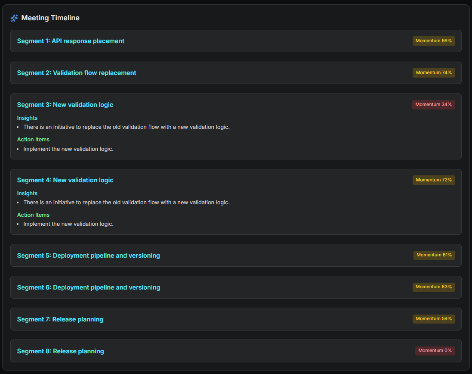Expand Segment 2: Validation flow replacement

[x=77, y=73]
